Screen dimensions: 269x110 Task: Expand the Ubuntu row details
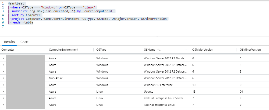click(3, 92)
